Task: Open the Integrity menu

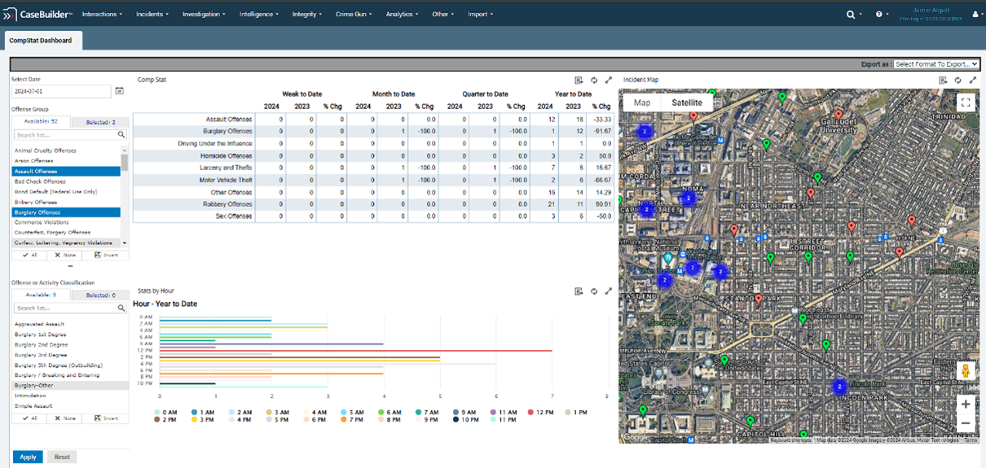Action: coord(306,14)
